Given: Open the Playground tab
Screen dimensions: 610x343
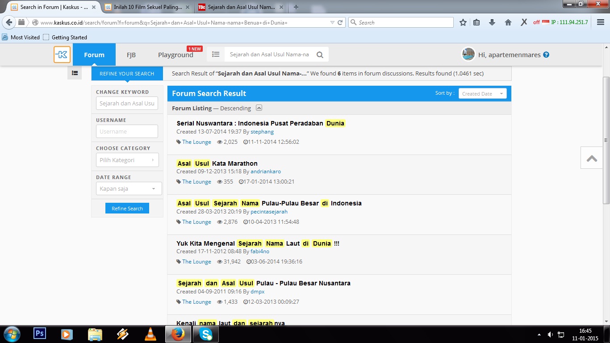Looking at the screenshot, I should tap(175, 54).
